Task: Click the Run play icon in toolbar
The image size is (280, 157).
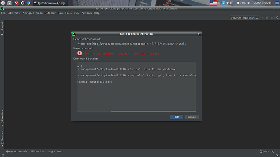Action: point(263,18)
